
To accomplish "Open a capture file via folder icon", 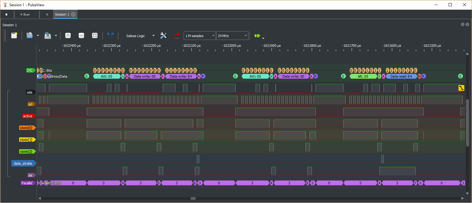I will [x=30, y=36].
